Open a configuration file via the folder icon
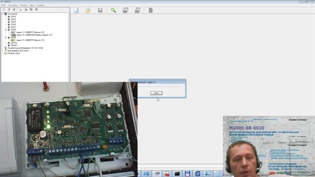This screenshot has width=315, height=177. coord(88,10)
